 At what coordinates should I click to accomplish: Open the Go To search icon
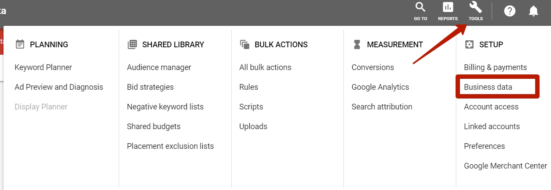pyautogui.click(x=420, y=7)
